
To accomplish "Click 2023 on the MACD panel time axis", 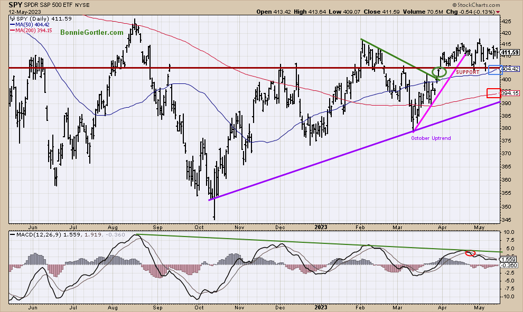I will pos(321,307).
